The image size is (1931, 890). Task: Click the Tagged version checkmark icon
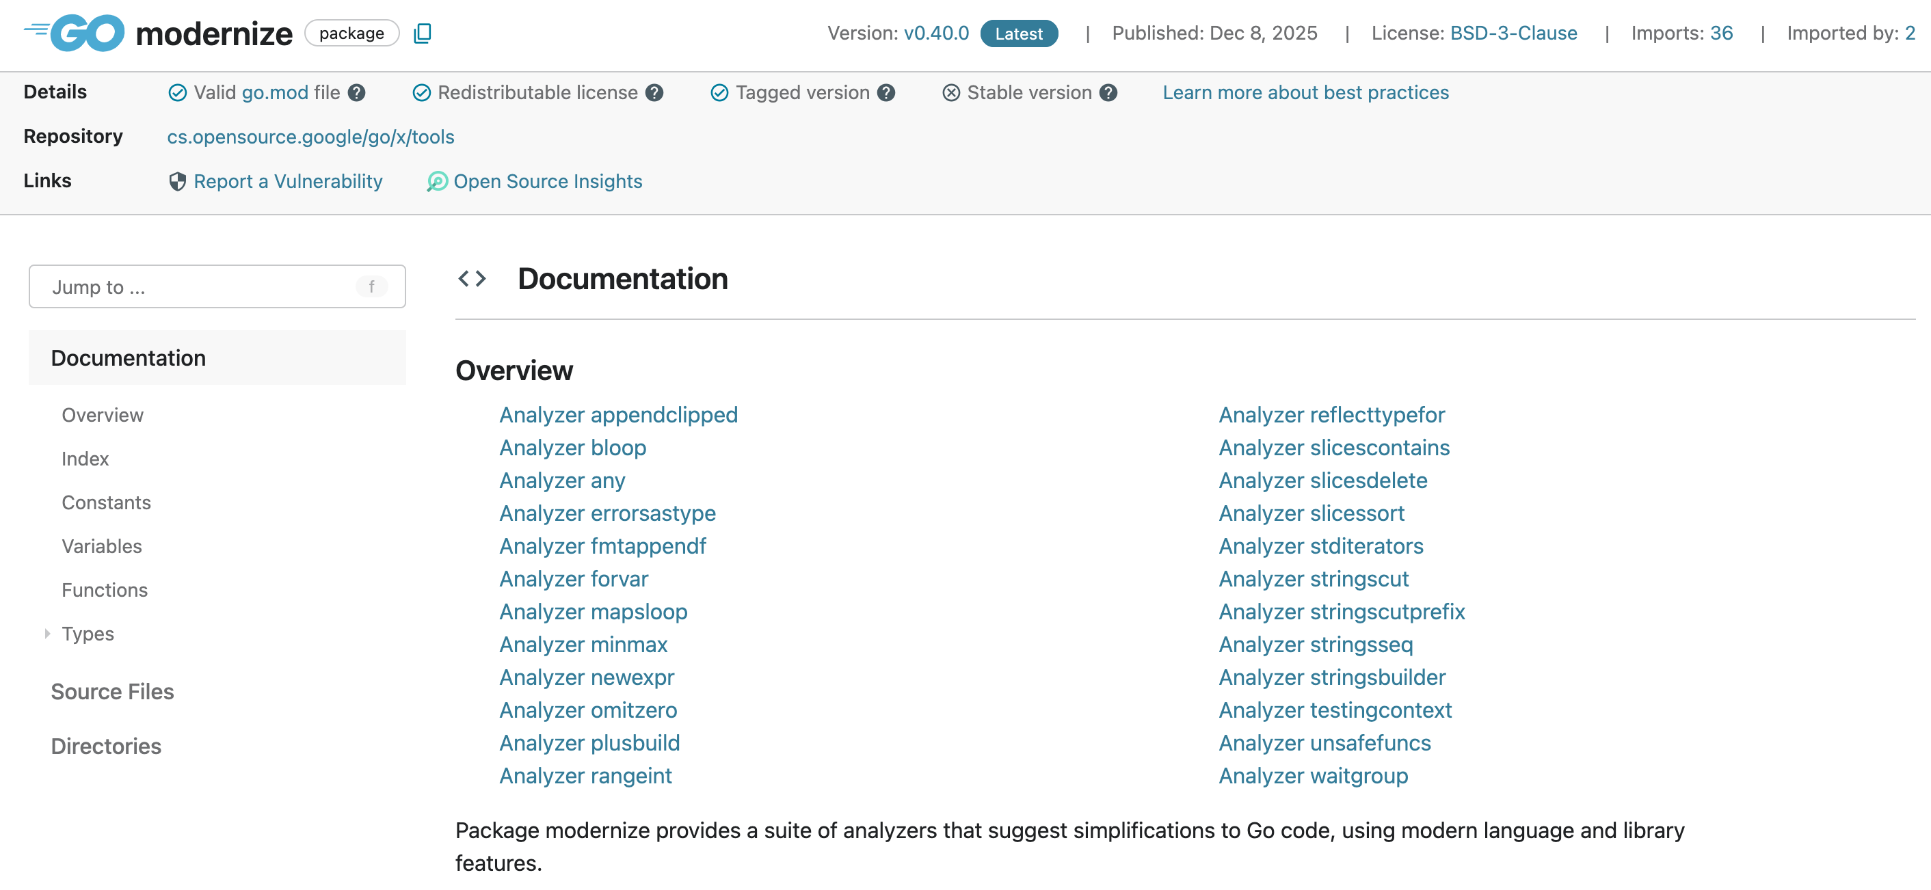(719, 92)
